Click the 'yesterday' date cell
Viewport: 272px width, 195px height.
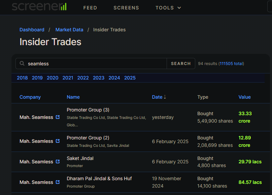pos(163,117)
